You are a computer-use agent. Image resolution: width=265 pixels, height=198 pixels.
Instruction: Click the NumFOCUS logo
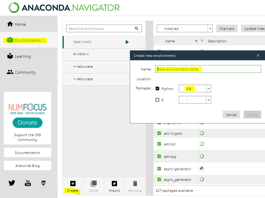pyautogui.click(x=27, y=109)
